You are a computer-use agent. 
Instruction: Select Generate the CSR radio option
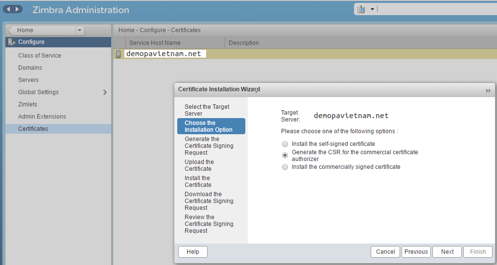pyautogui.click(x=285, y=155)
